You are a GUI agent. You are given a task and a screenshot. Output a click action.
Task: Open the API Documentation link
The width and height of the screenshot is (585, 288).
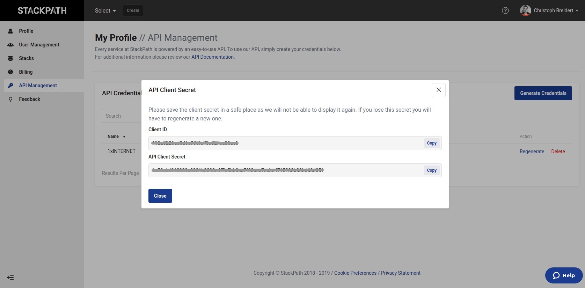pyautogui.click(x=212, y=57)
